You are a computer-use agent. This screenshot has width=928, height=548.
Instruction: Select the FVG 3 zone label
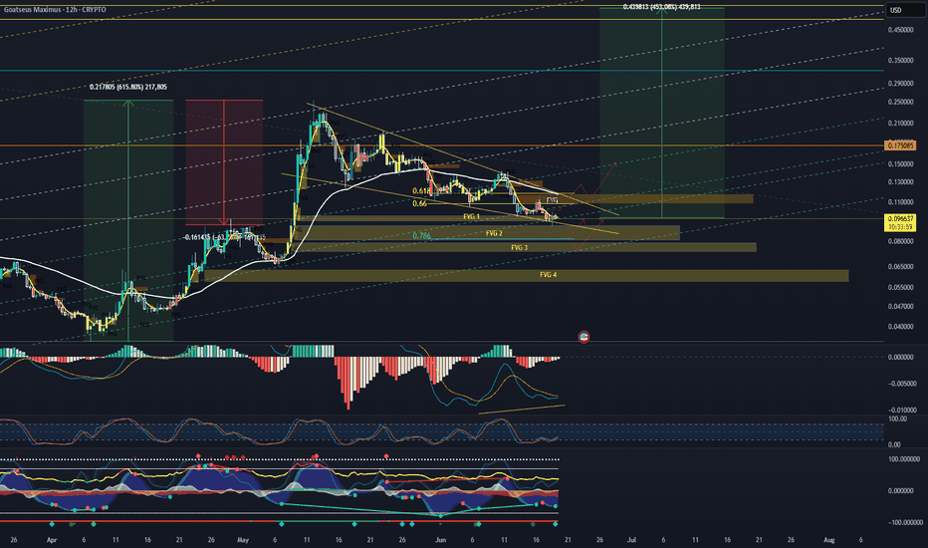[519, 248]
